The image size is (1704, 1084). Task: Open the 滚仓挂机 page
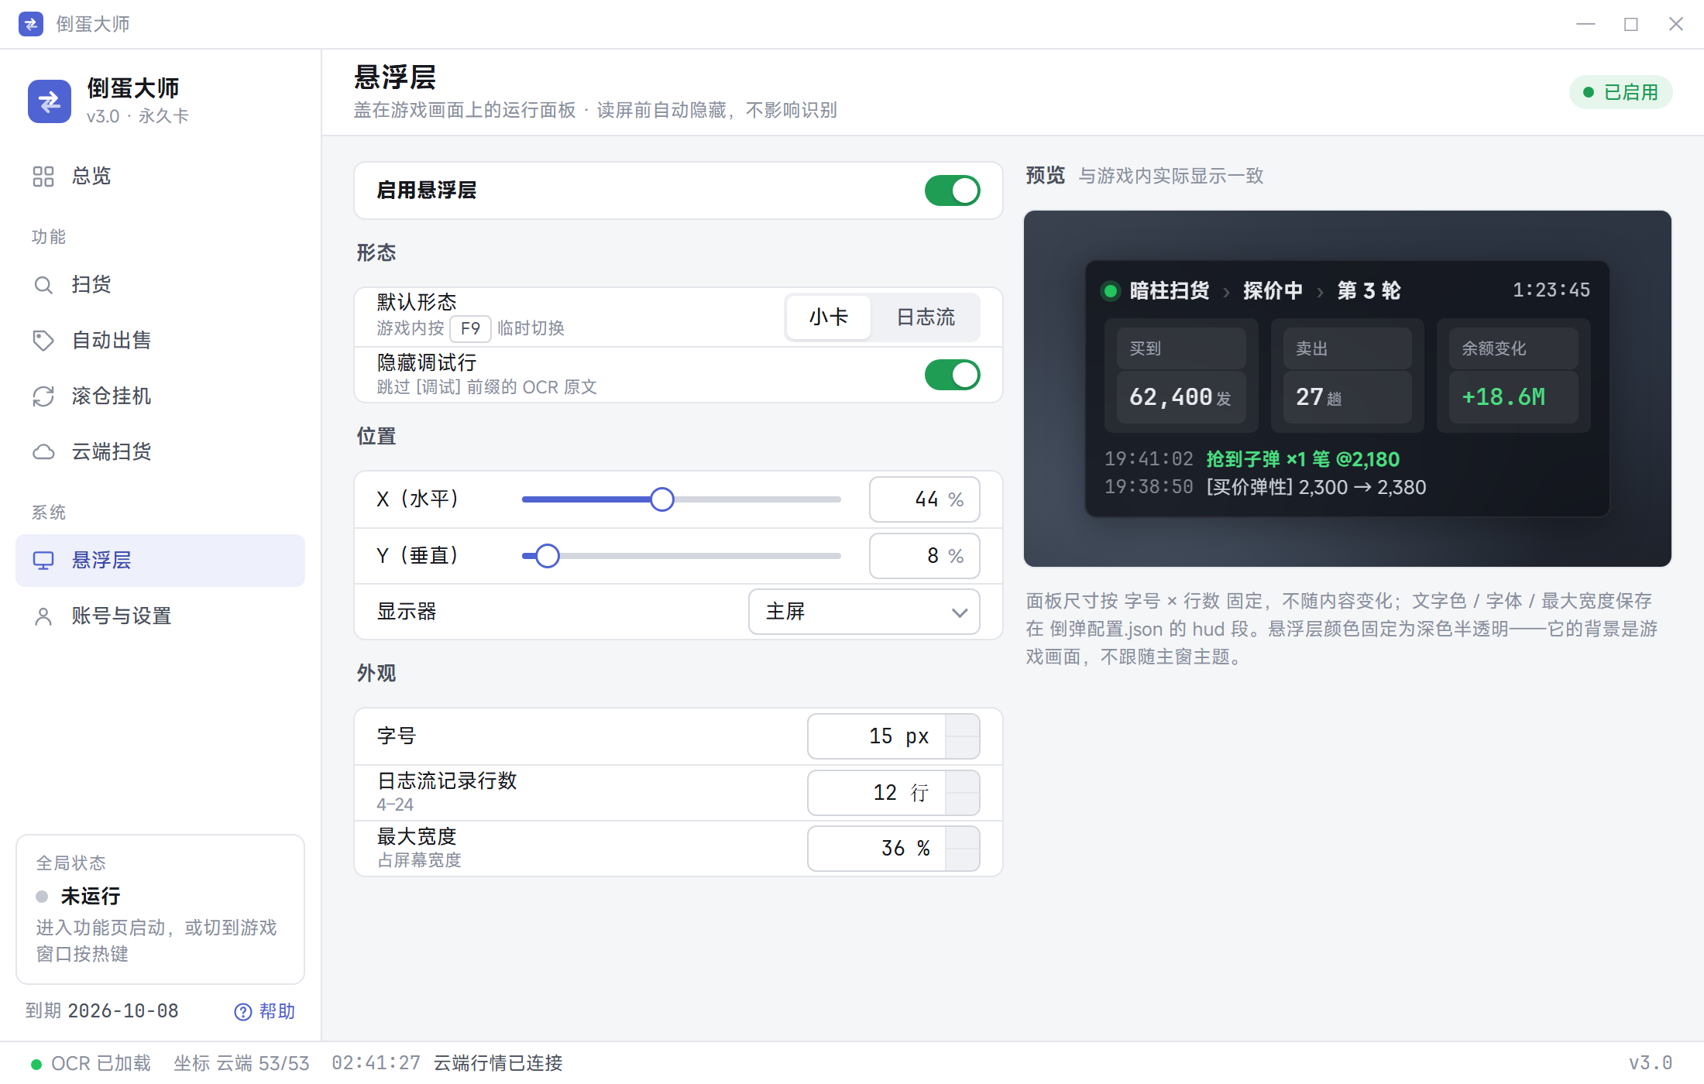point(160,396)
